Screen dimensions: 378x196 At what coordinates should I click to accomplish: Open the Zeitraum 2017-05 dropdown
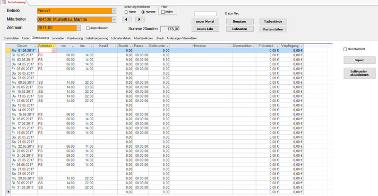[x=79, y=28]
